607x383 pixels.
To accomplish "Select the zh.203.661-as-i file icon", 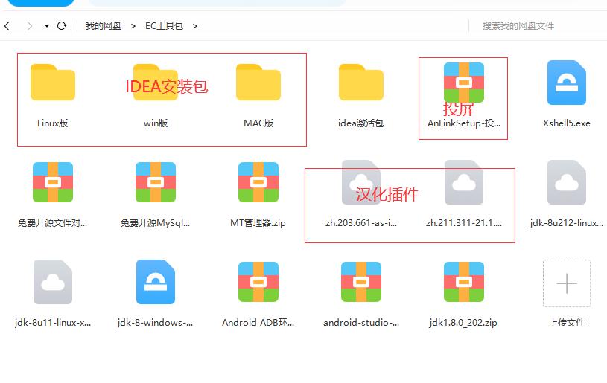I will pos(361,182).
